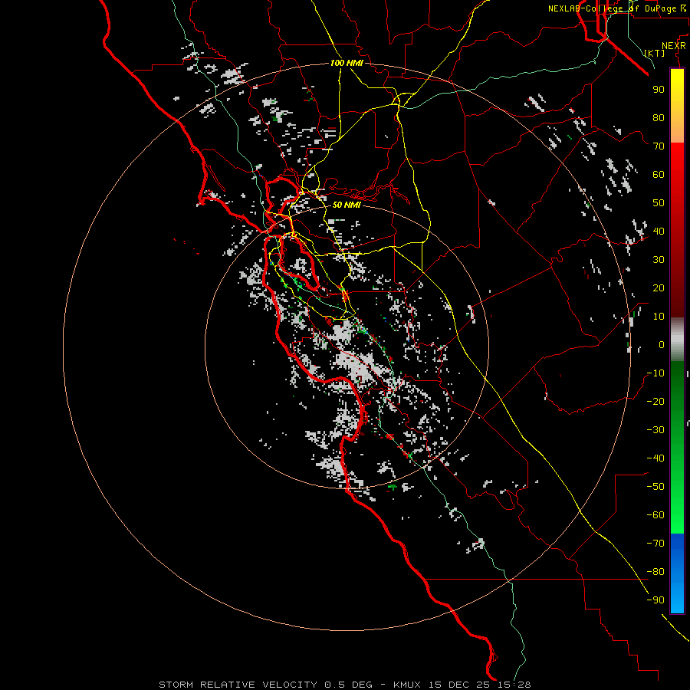Select the positive 80 knot scale label
Viewport: 690px width, 690px height.
(659, 117)
